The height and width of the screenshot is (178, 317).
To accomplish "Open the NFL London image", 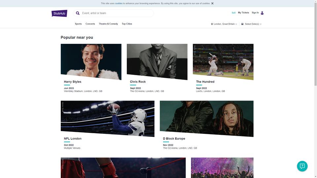I will (108, 119).
